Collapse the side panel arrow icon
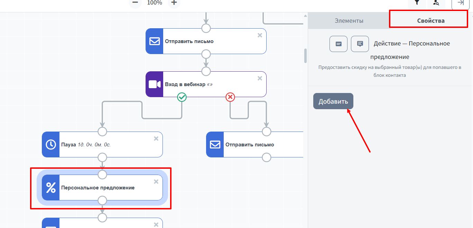The height and width of the screenshot is (228, 473). point(460,3)
